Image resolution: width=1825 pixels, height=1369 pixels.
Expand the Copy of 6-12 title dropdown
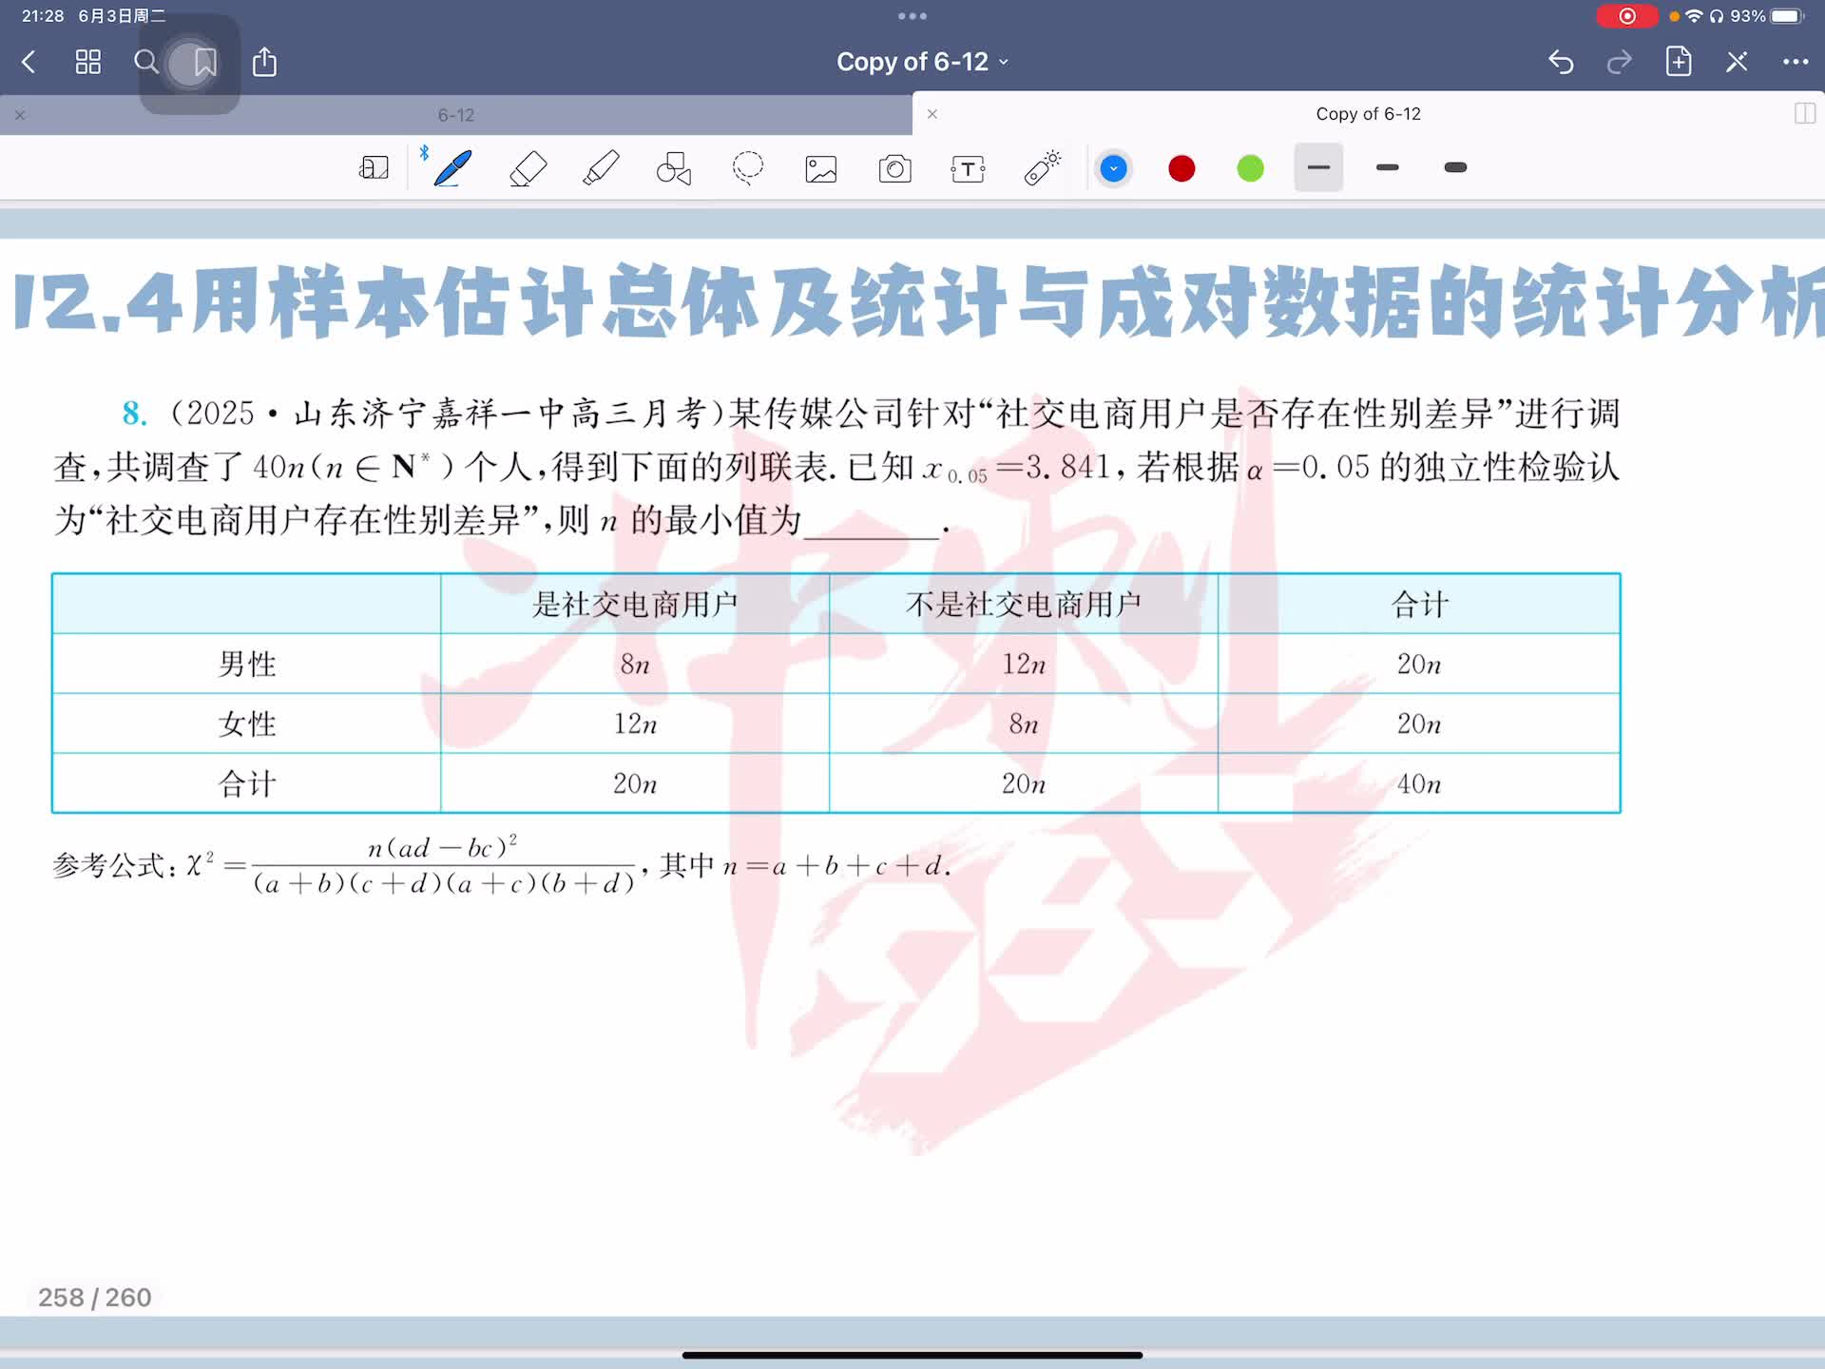pyautogui.click(x=922, y=62)
